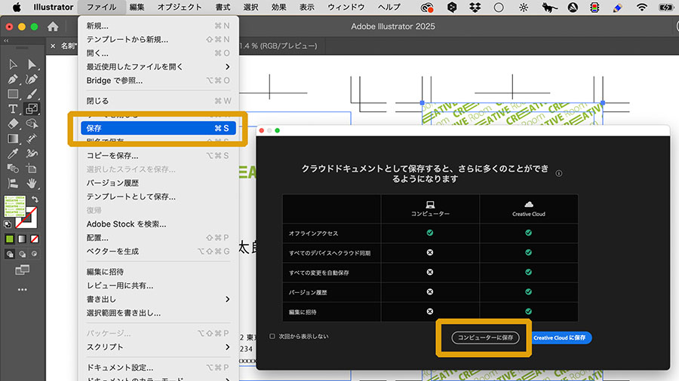Click the fill color pattern swatch
679x381 pixels.
coord(15,206)
